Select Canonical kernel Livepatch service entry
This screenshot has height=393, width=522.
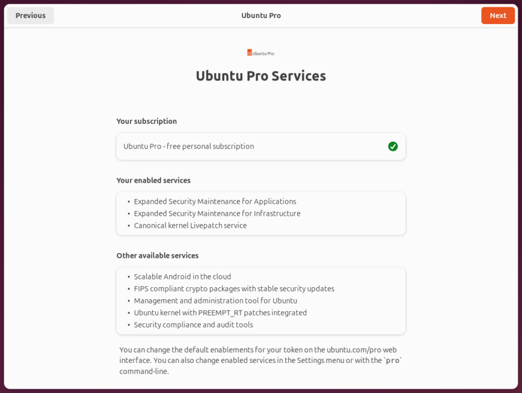pyautogui.click(x=190, y=225)
